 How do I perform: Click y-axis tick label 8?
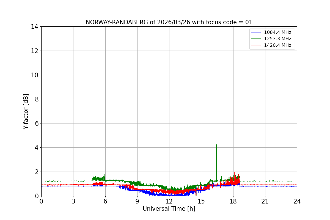pyautogui.click(x=36, y=99)
